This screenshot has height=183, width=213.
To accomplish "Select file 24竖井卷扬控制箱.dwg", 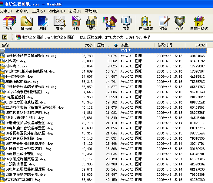I will [x=24, y=138].
